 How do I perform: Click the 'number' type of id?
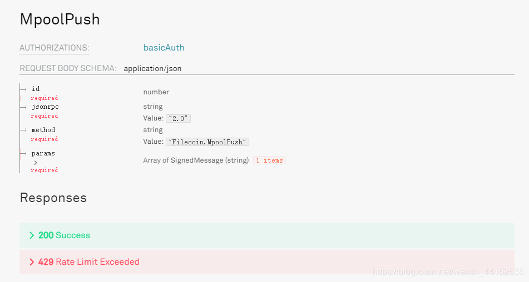pyautogui.click(x=156, y=92)
